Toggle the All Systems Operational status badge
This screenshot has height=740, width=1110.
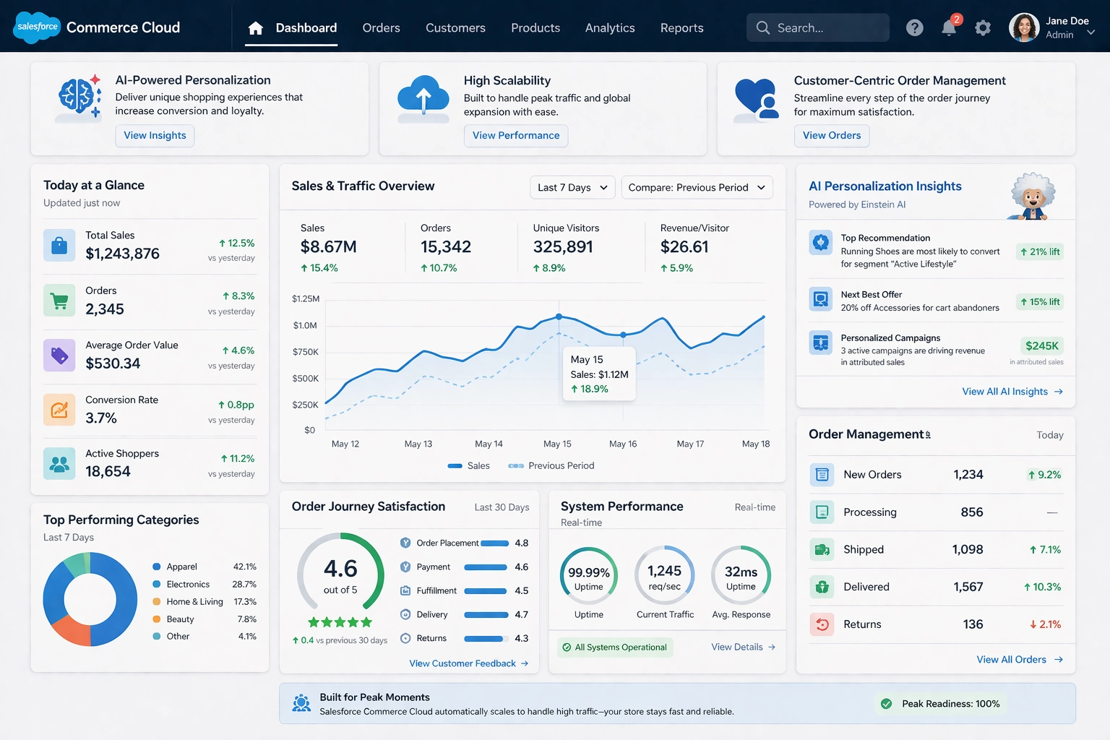pyautogui.click(x=614, y=647)
